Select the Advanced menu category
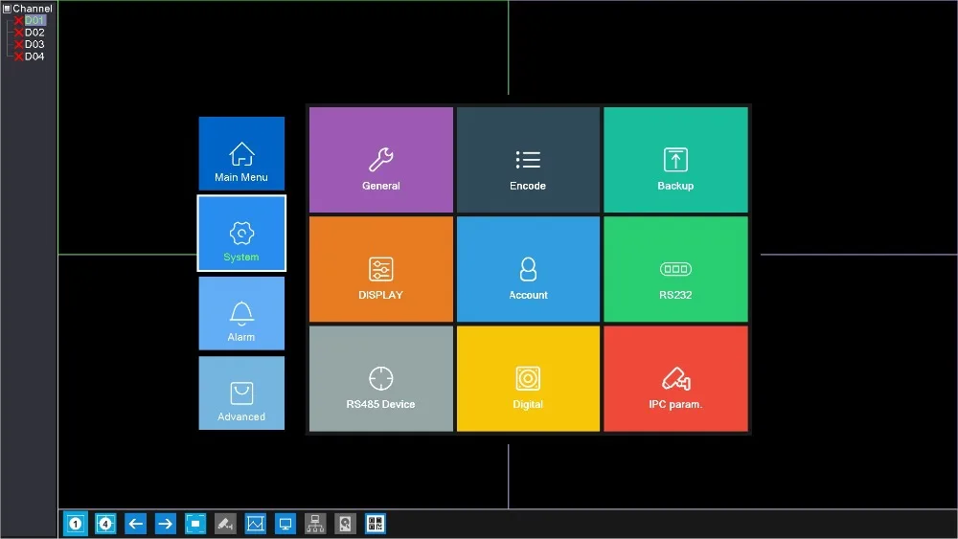This screenshot has width=958, height=539. click(241, 393)
